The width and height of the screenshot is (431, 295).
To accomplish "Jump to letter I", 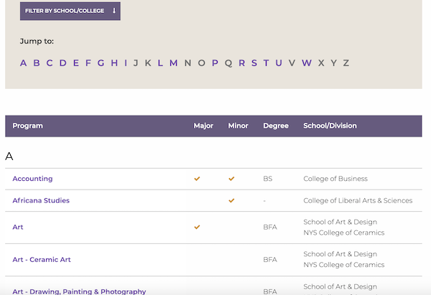I will (x=126, y=63).
